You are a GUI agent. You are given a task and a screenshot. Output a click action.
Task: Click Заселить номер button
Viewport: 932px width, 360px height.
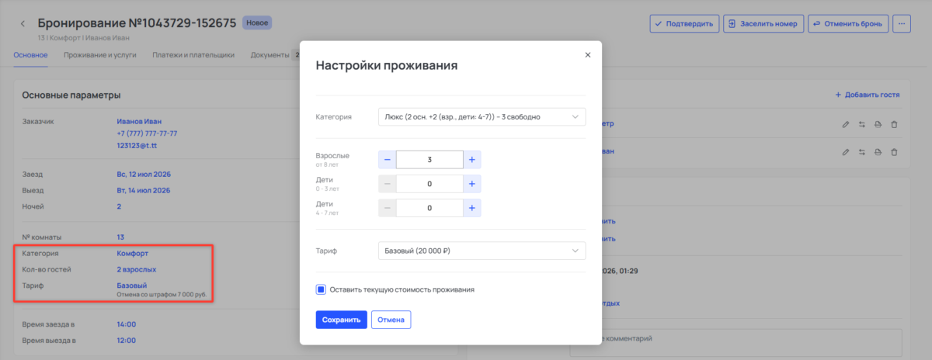pos(763,24)
